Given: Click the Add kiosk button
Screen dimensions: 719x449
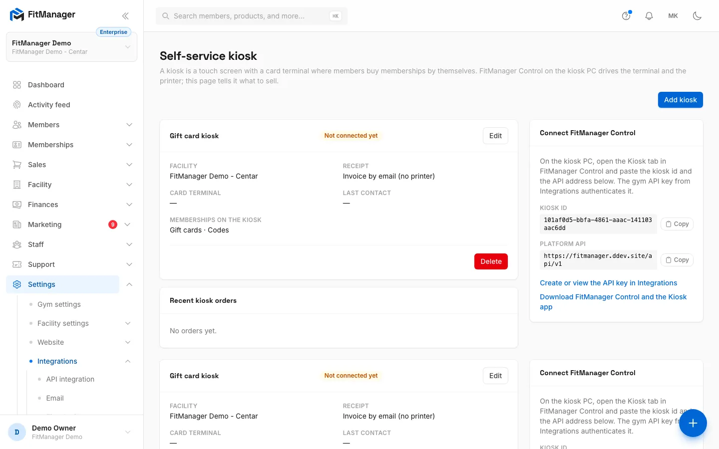Looking at the screenshot, I should [x=680, y=100].
